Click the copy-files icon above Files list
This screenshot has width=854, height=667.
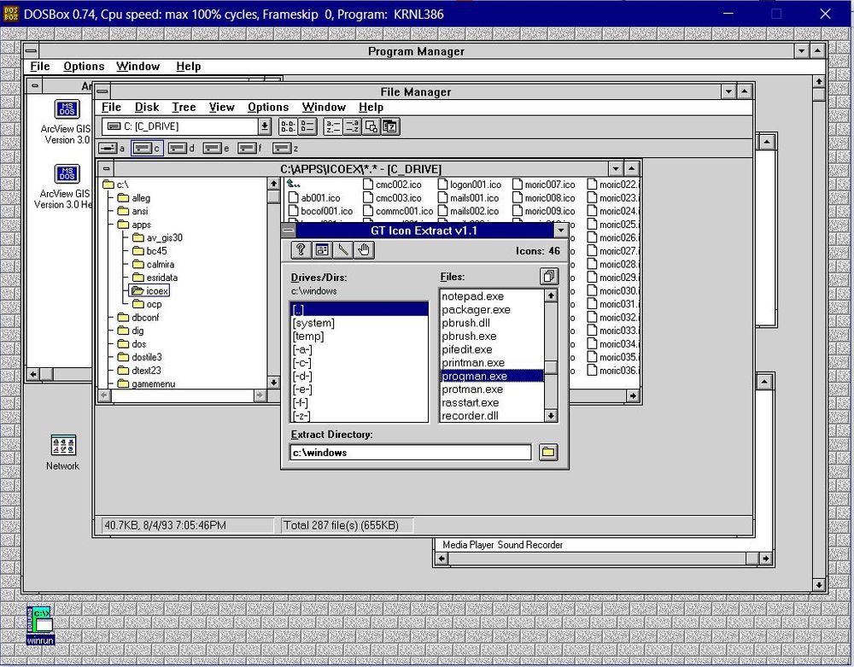[x=549, y=276]
